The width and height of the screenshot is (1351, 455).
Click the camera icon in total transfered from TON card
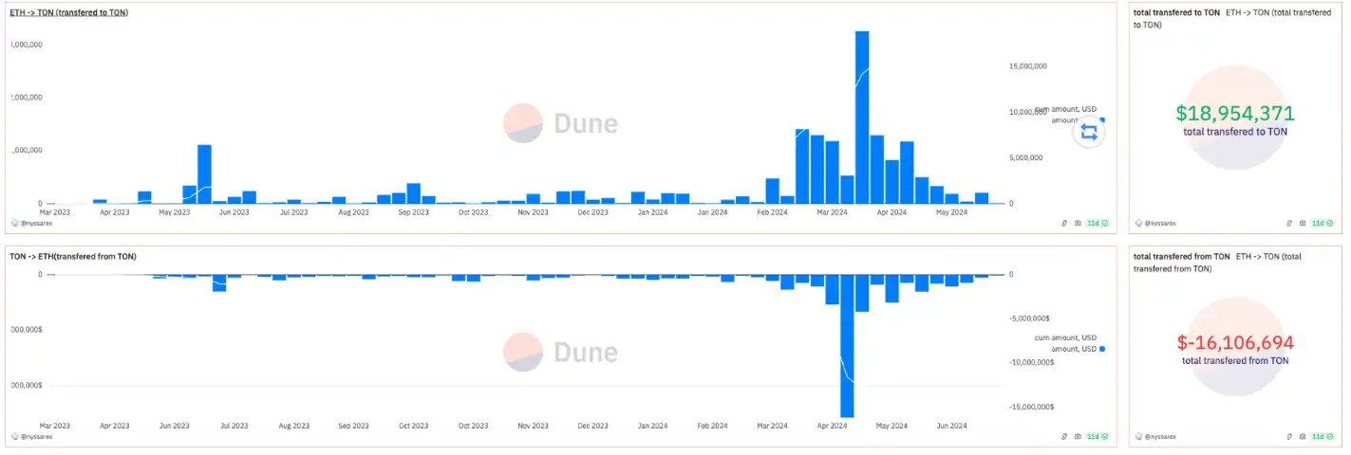point(1303,437)
